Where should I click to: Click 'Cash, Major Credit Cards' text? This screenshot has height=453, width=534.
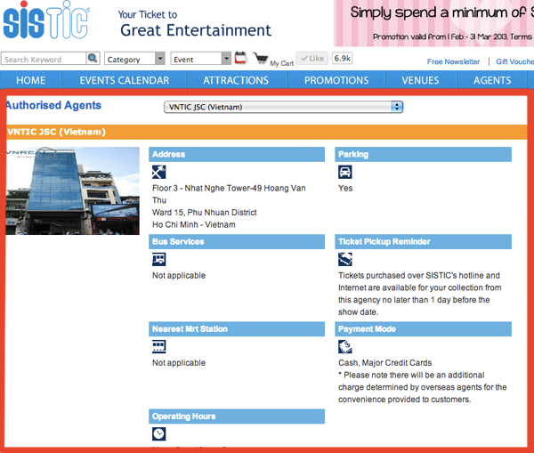pos(384,363)
